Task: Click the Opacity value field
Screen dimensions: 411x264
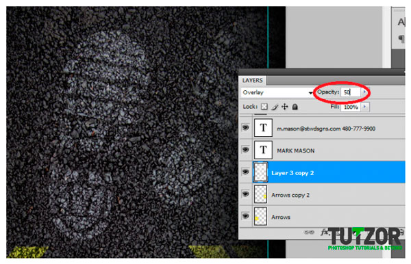Action: coord(351,92)
